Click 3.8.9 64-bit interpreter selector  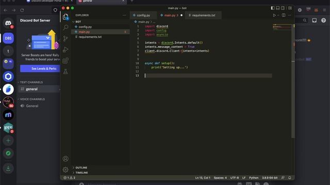point(270,178)
